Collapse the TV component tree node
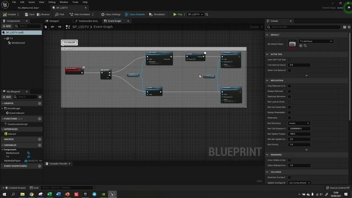 coord(4,38)
